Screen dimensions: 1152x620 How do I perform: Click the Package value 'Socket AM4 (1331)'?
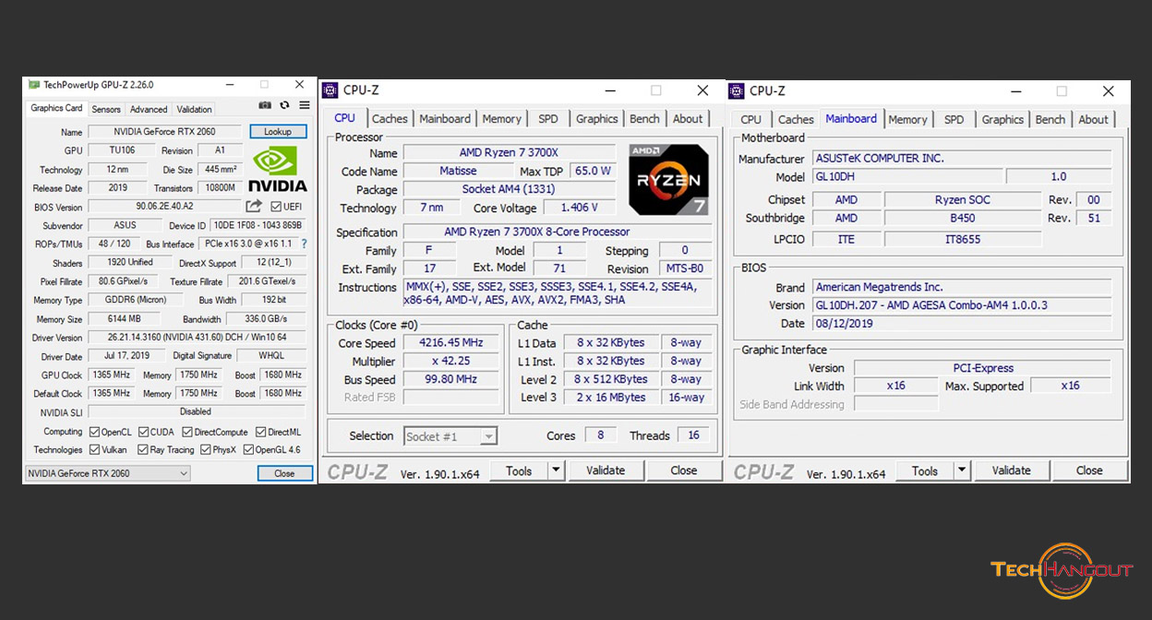(x=509, y=189)
